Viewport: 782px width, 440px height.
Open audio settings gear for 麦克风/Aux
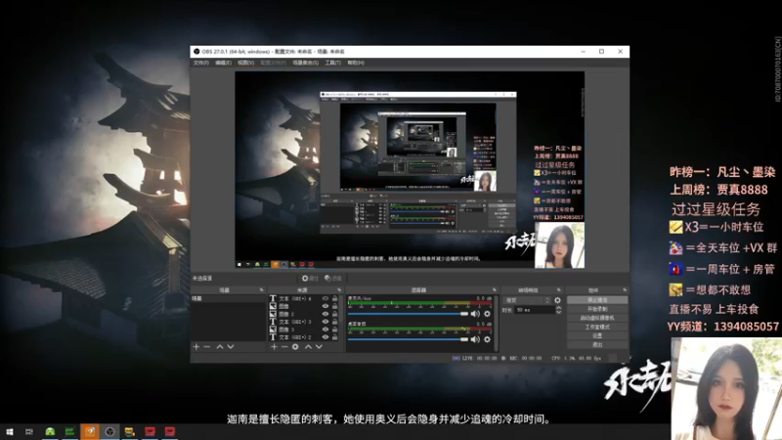coord(487,314)
